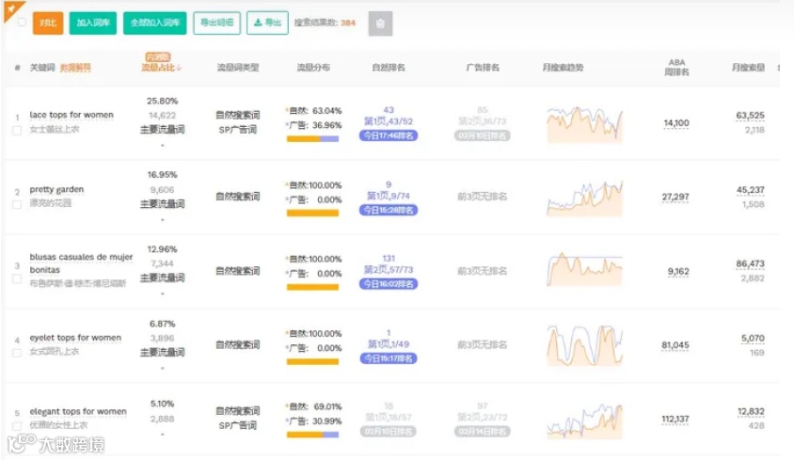
Task: Click the 加入词库 button
Action: [x=93, y=23]
